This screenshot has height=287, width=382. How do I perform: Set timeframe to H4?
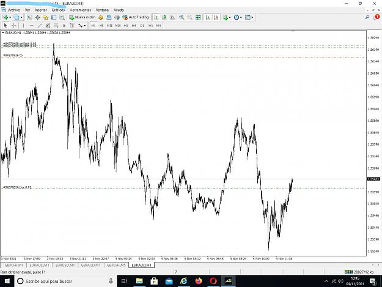pos(134,25)
